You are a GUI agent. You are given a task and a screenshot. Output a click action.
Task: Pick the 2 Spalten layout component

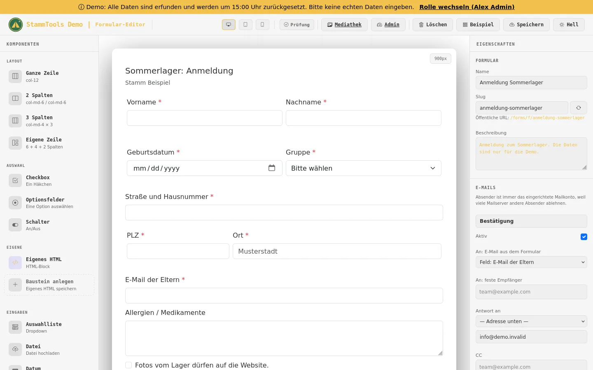49,98
